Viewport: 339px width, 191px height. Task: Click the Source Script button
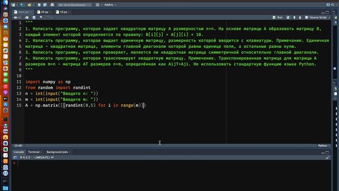tap(316, 18)
